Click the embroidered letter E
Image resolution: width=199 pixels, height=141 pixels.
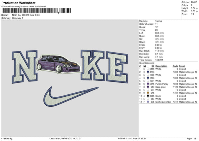[117, 67]
